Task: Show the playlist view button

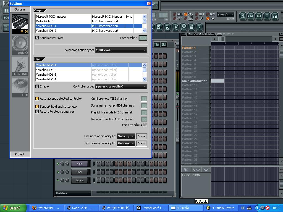Action: pos(243,16)
